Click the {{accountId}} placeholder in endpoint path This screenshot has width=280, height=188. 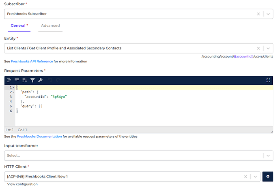pyautogui.click(x=243, y=56)
